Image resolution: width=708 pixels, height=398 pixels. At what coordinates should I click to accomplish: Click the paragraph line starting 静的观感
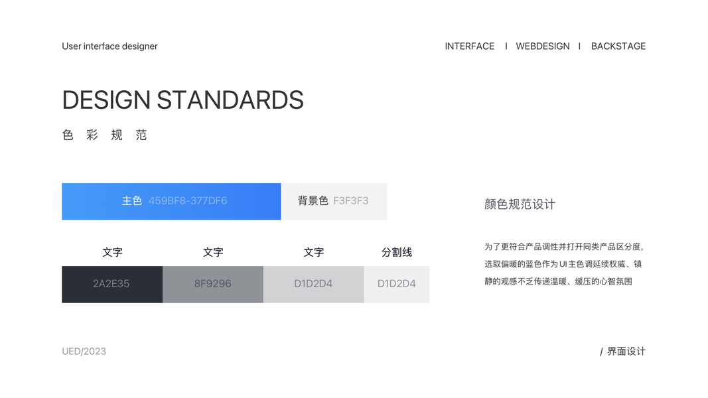pos(558,281)
